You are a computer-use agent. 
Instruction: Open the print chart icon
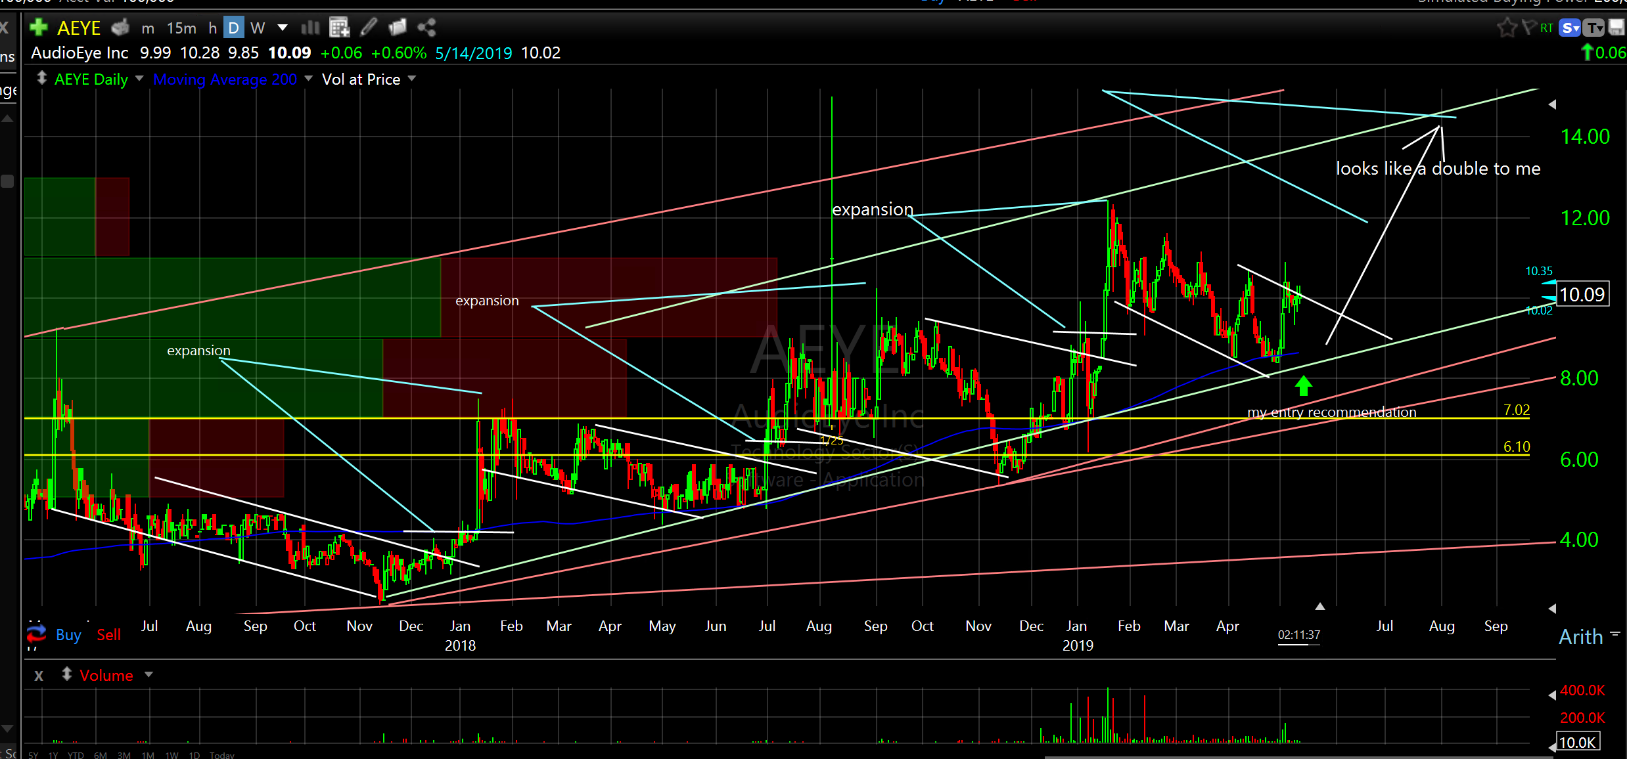tap(120, 28)
